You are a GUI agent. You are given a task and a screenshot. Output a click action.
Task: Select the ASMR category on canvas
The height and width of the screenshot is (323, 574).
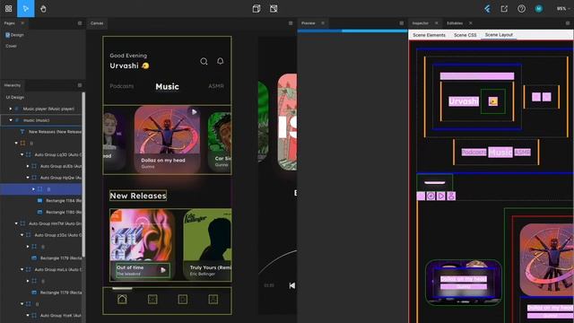click(x=216, y=86)
